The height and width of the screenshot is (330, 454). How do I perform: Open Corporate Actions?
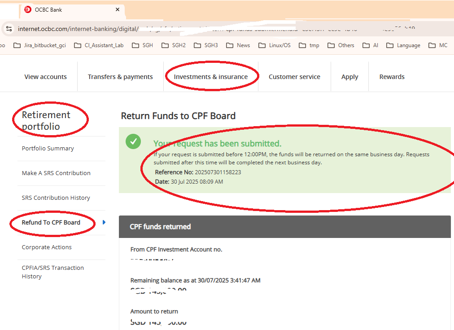(47, 247)
